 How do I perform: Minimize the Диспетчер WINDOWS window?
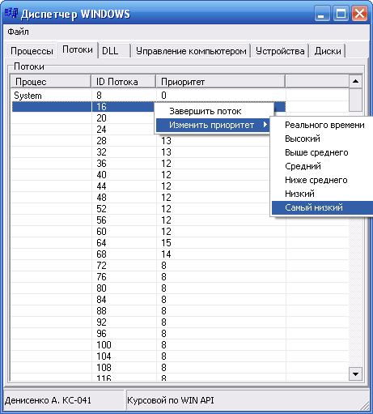pyautogui.click(x=322, y=13)
